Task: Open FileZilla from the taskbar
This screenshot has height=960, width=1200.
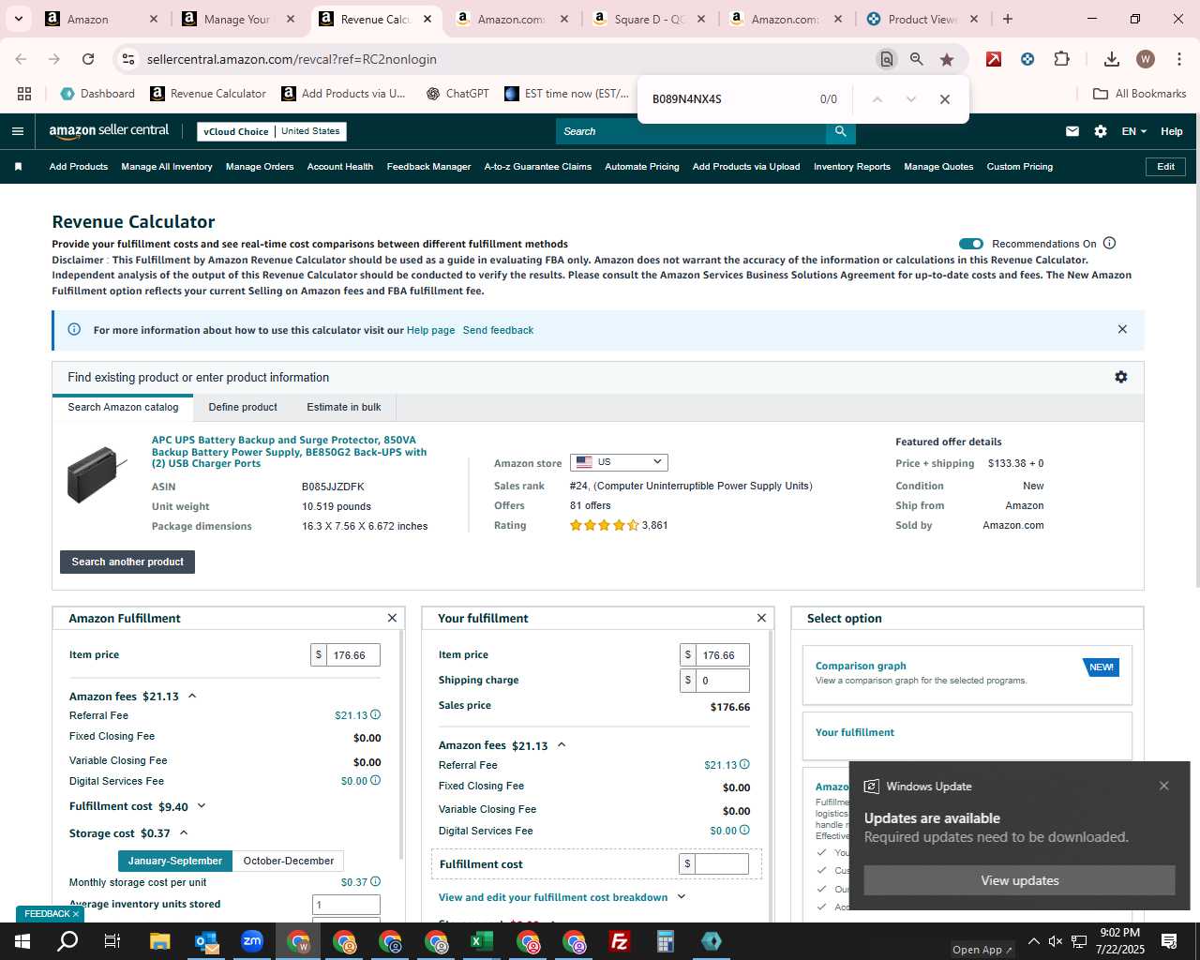Action: tap(620, 941)
